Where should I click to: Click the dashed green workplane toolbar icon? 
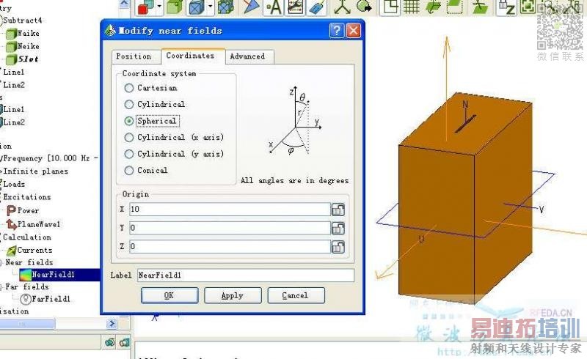point(455,7)
